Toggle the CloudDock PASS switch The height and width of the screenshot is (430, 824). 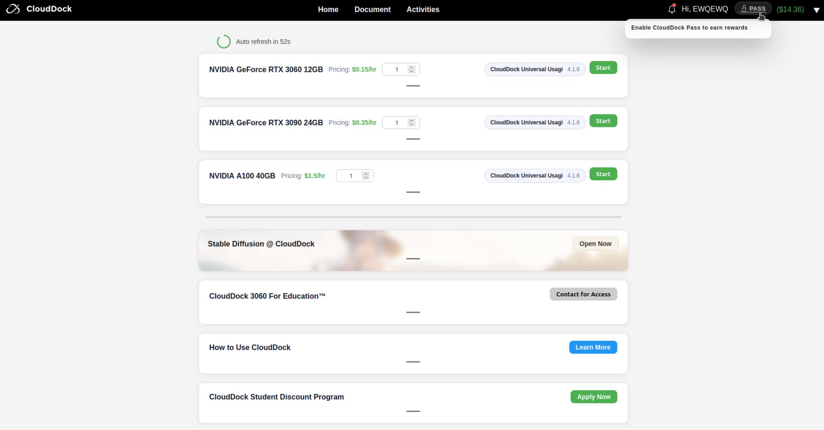753,9
